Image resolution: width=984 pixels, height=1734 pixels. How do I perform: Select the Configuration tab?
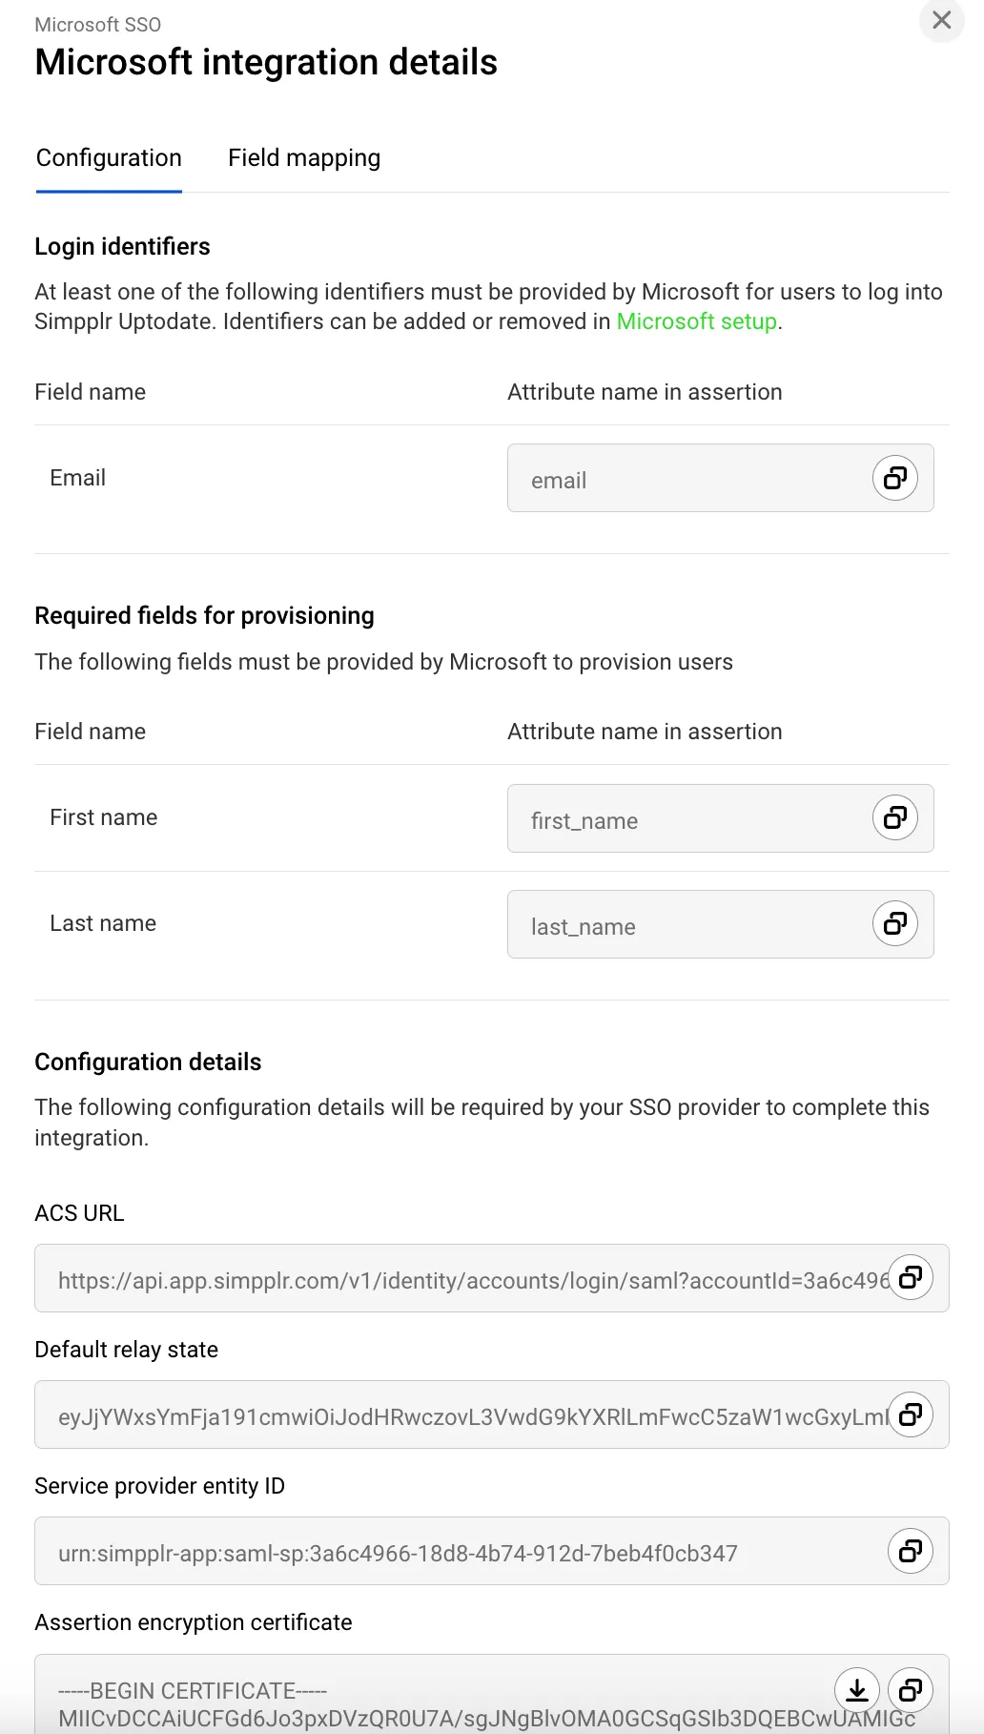point(109,158)
